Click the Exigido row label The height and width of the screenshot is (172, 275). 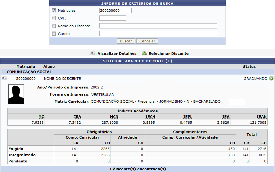tap(16, 149)
